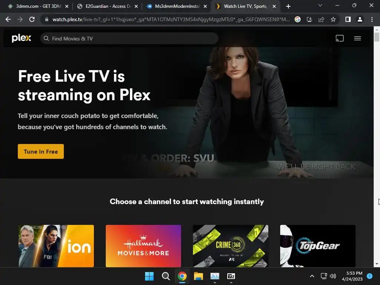Open the Chrome three-dot menu
Image resolution: width=380 pixels, height=285 pixels.
coord(372,19)
